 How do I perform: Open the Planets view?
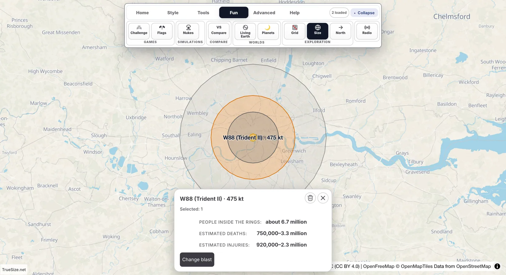pyautogui.click(x=268, y=31)
